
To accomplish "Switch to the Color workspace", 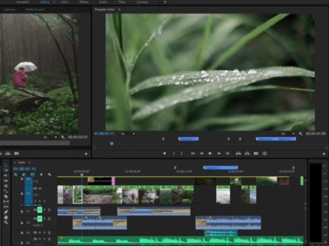I will [x=64, y=2].
